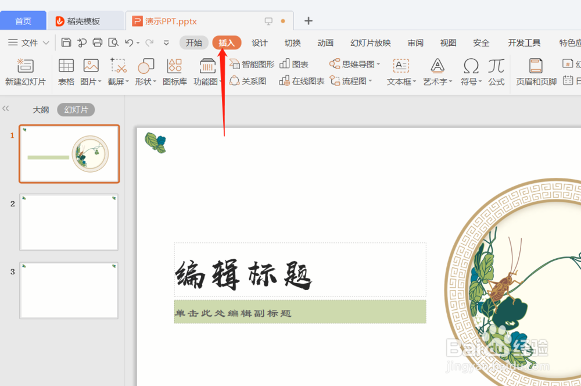The height and width of the screenshot is (386, 581).
Task: Expand the 文本框 dropdown arrow
Action: (x=414, y=81)
